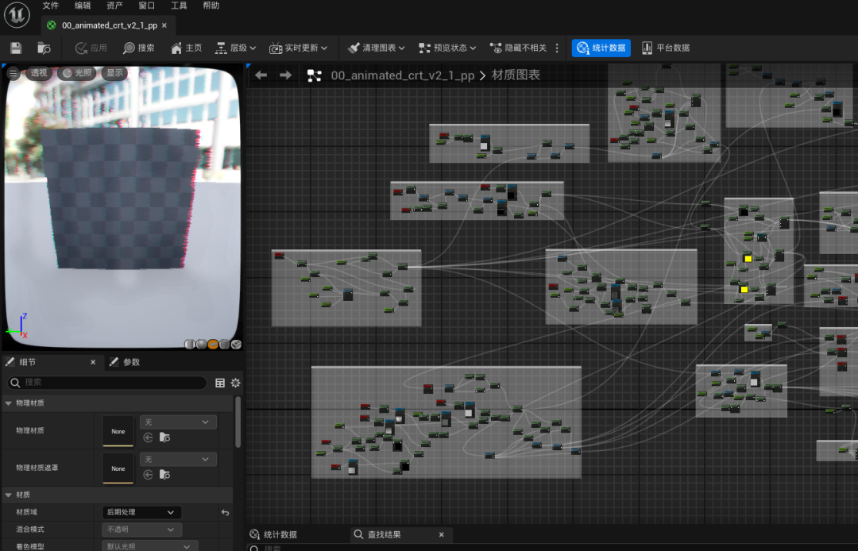Collapse the 材质 section
The image size is (858, 551).
pyautogui.click(x=8, y=495)
